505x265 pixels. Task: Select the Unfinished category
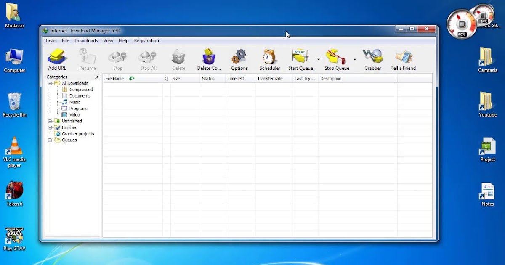(72, 121)
